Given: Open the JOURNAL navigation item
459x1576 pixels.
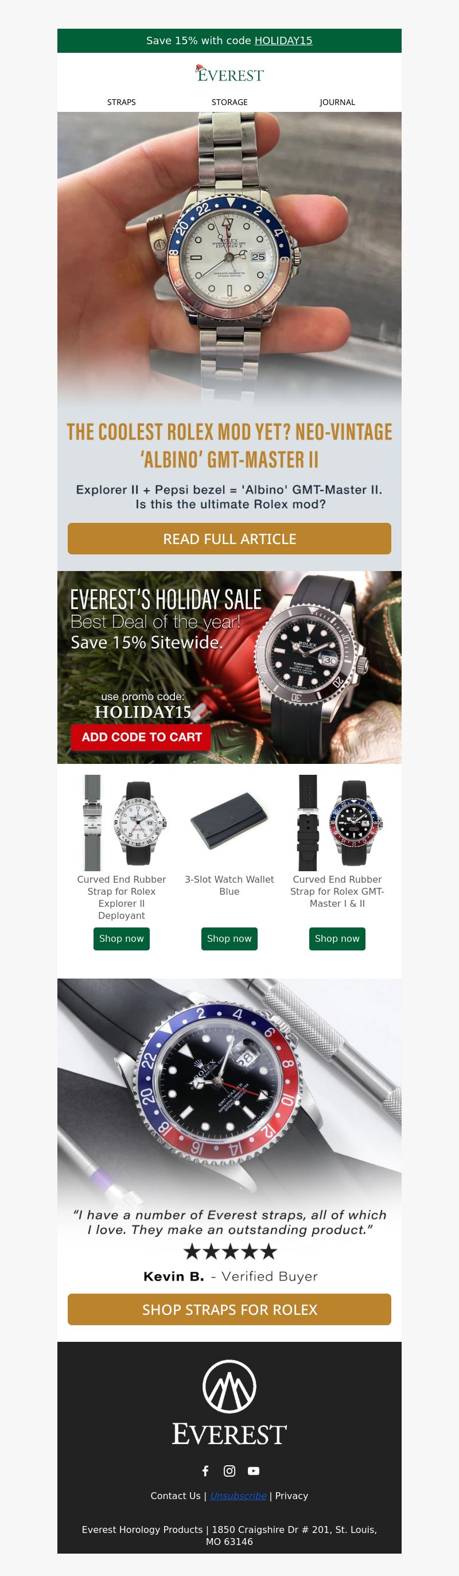Looking at the screenshot, I should pyautogui.click(x=337, y=102).
